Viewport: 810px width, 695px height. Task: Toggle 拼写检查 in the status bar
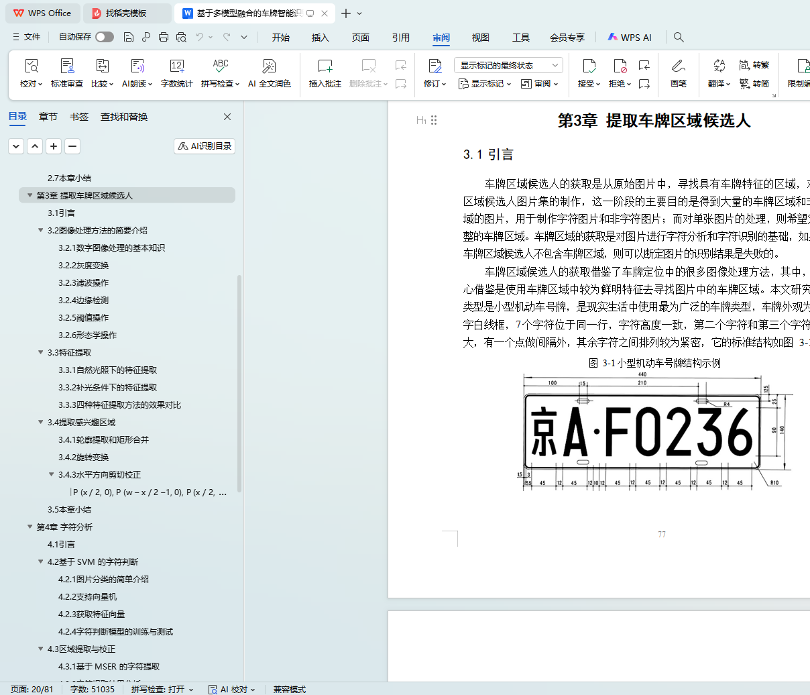click(x=162, y=689)
